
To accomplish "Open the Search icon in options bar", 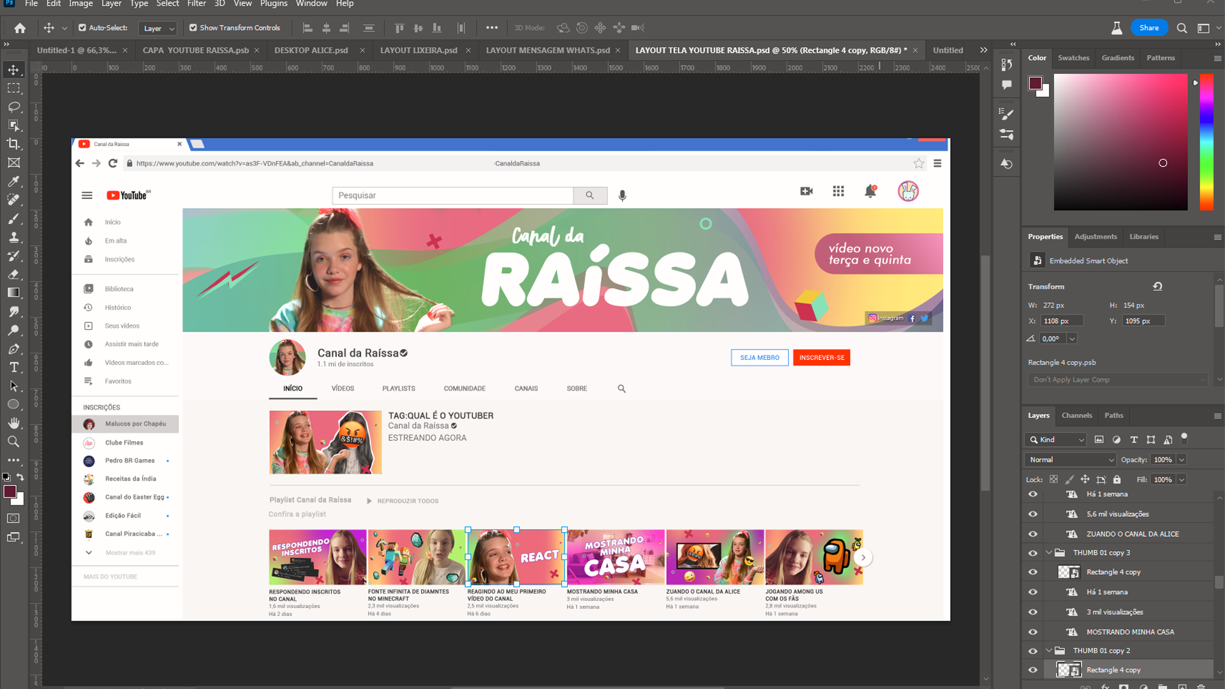I will [1182, 28].
